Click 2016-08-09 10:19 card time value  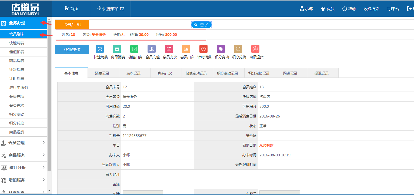(275, 155)
